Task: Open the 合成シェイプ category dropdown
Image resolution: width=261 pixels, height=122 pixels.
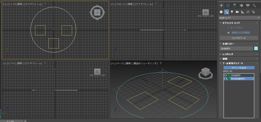Action: pyautogui.click(x=239, y=18)
